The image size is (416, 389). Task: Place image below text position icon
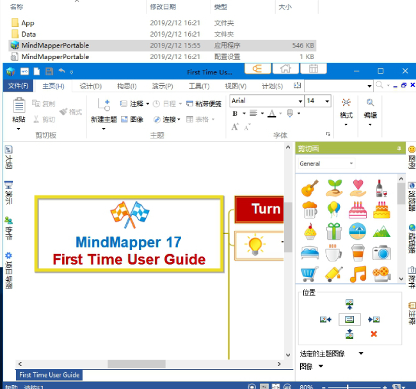tap(349, 334)
